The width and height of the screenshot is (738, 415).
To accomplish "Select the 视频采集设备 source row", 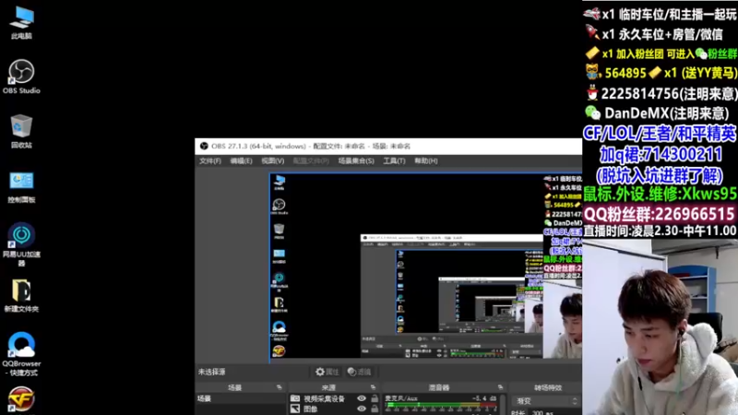I will 334,398.
